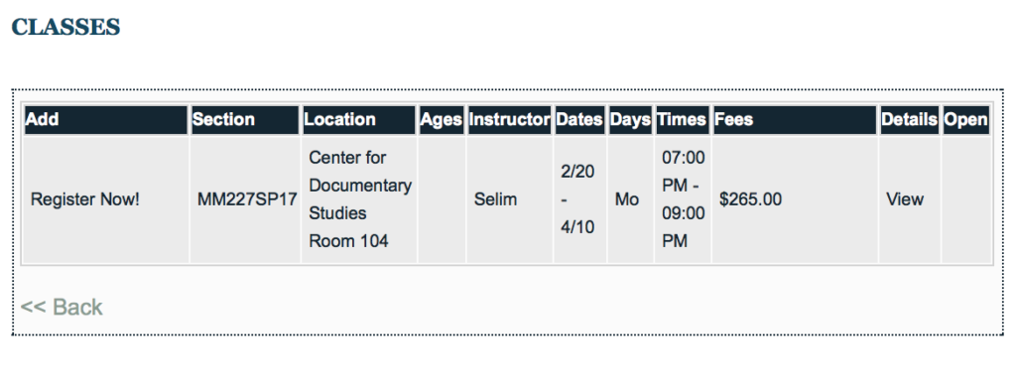Select the Fees column header
The image size is (1016, 388).
point(795,120)
